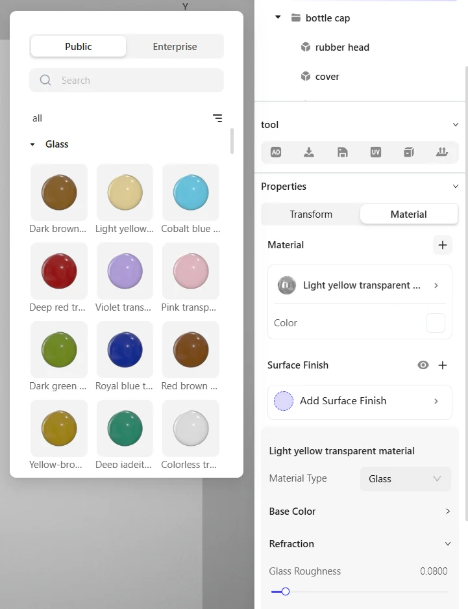Click the Add Surface Finish button
Screen dimensions: 468x609
click(x=360, y=402)
